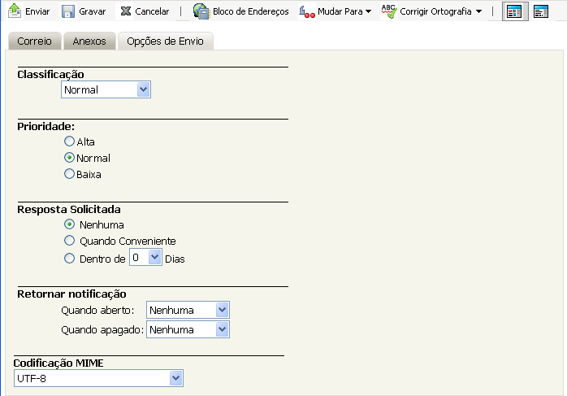Click the Cancelar label
Screen dimensions: 567x396
tap(152, 11)
